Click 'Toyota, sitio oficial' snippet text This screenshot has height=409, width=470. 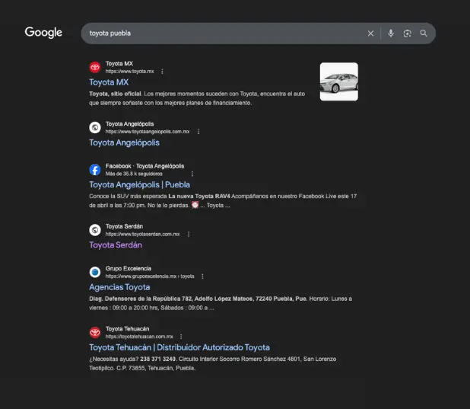[x=115, y=94]
